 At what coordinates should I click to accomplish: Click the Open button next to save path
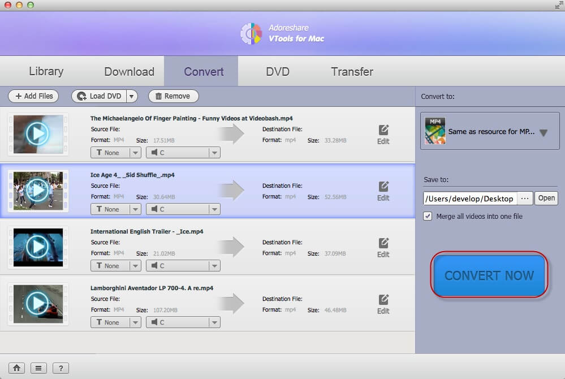click(545, 198)
